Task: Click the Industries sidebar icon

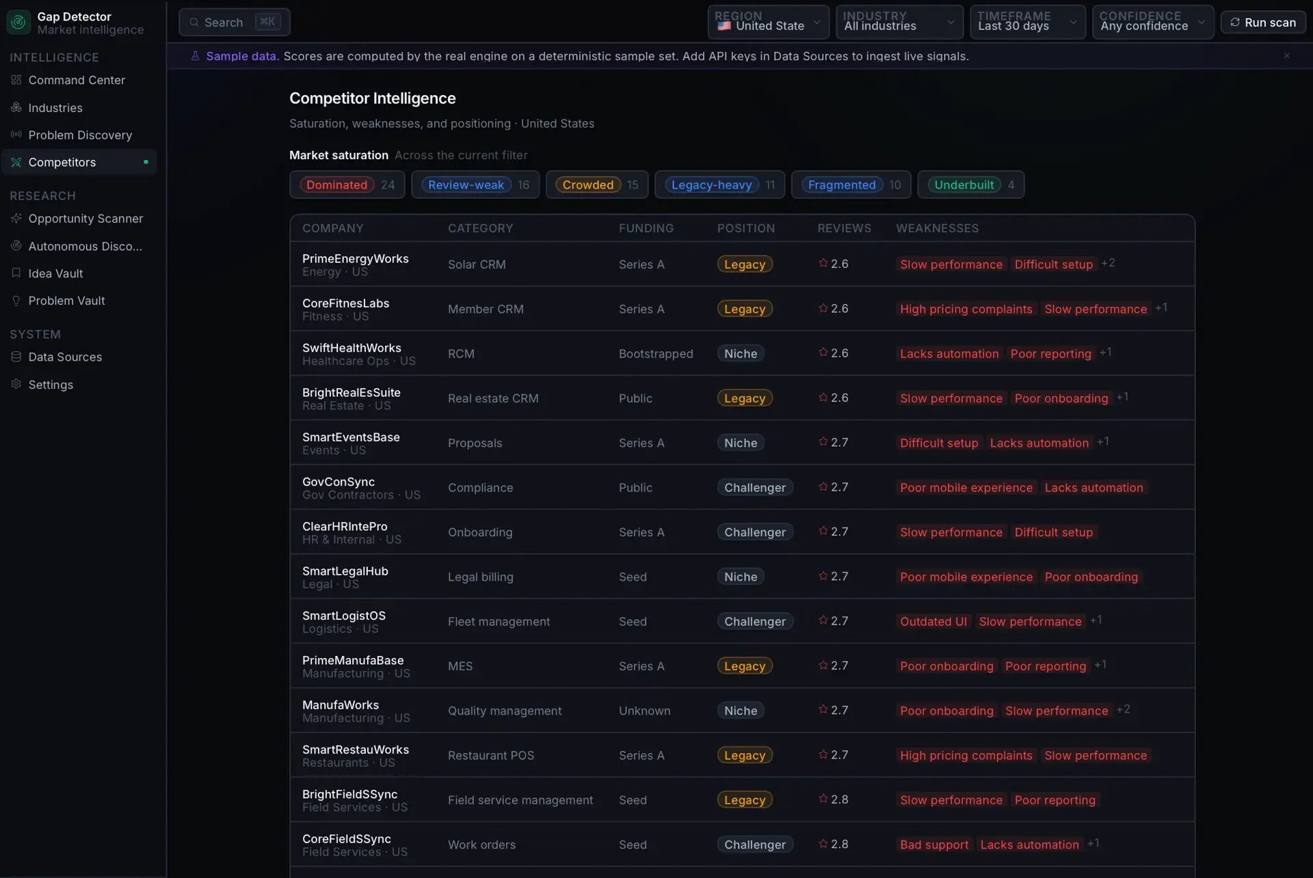Action: pos(16,107)
